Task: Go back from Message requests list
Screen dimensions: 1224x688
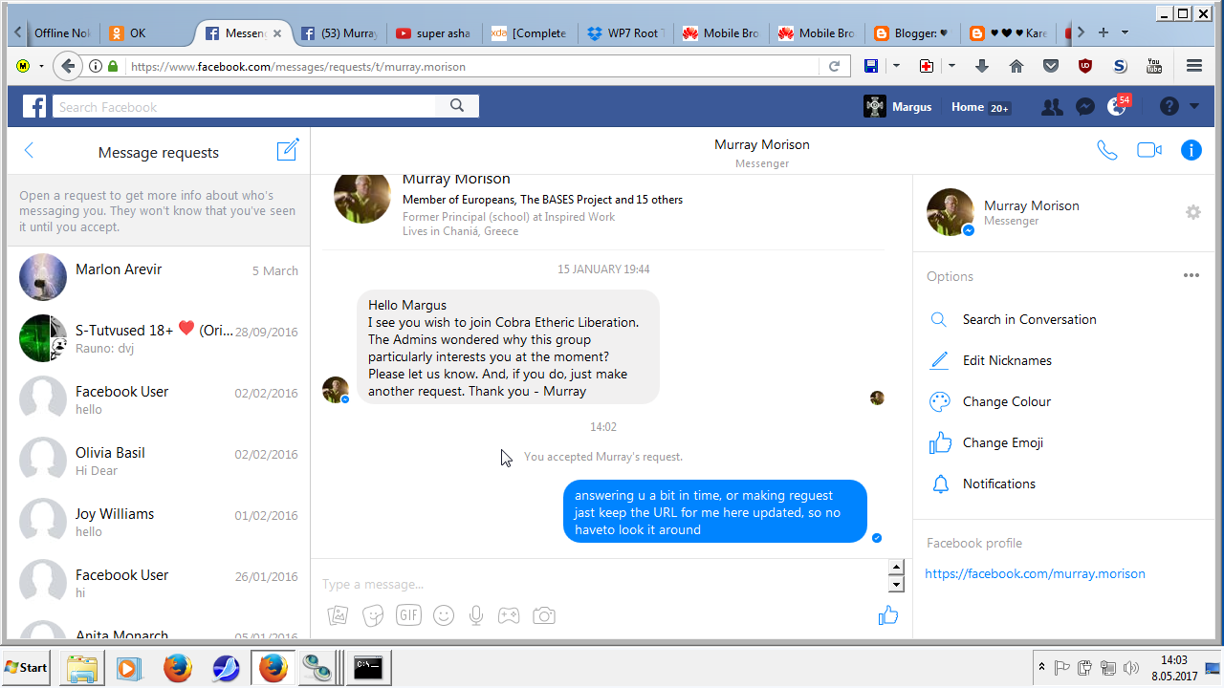Action: [x=29, y=151]
